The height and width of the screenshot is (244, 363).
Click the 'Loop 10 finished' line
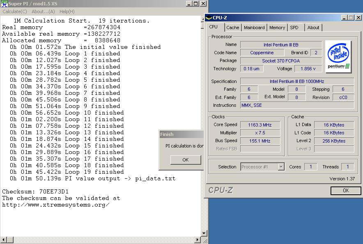click(x=67, y=113)
